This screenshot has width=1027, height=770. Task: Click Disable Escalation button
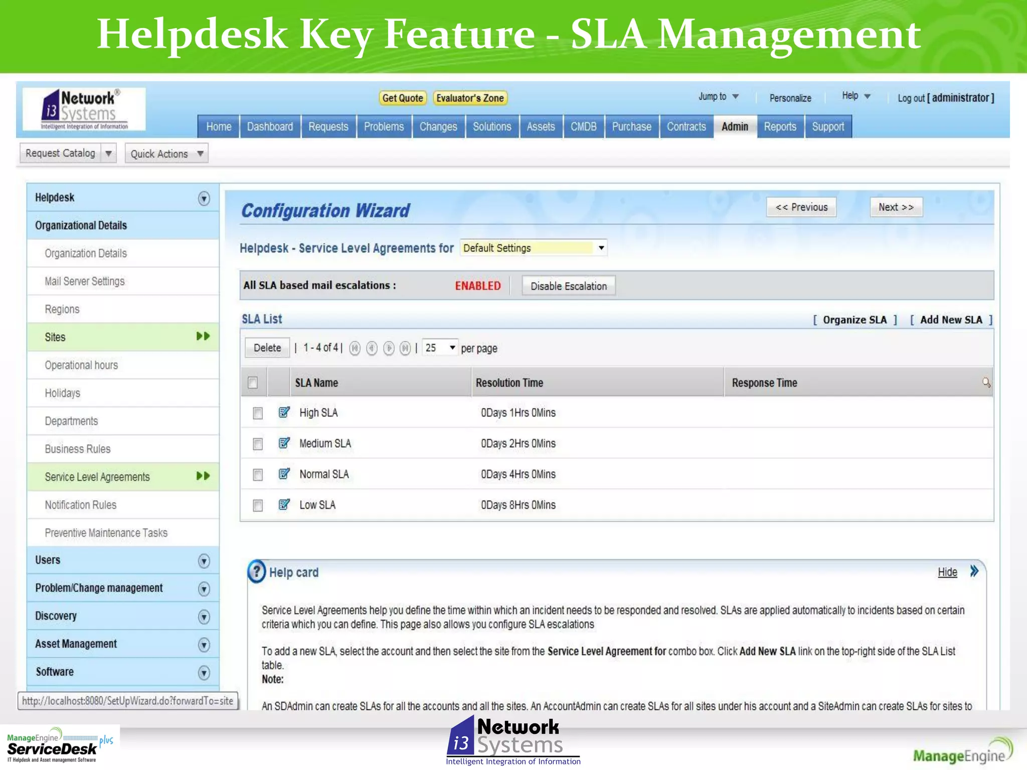[569, 286]
